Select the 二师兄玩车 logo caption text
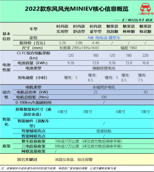 click(x=146, y=13)
